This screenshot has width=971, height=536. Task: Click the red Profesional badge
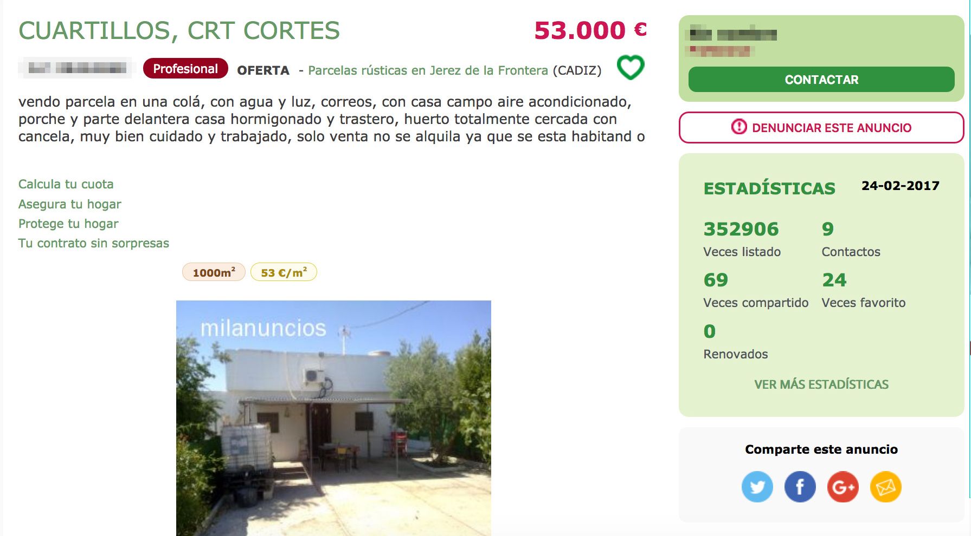pyautogui.click(x=185, y=69)
